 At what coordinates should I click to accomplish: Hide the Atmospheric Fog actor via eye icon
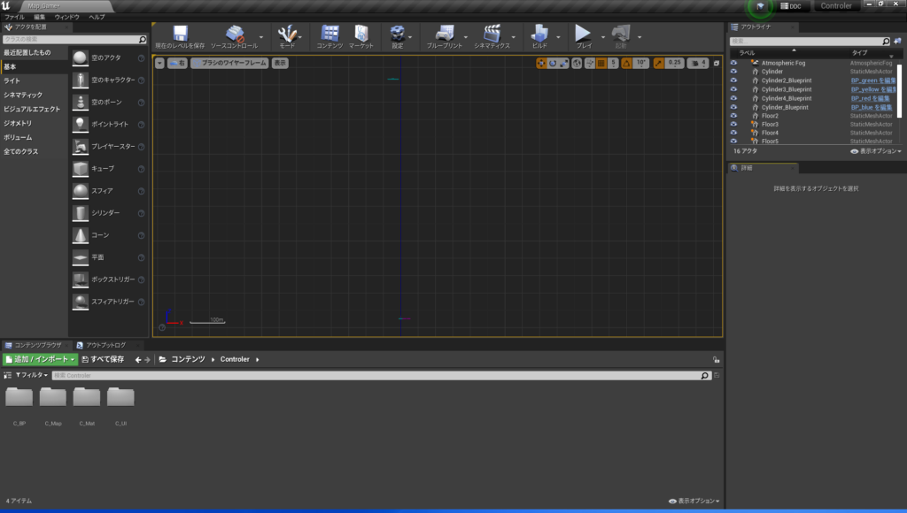[733, 63]
